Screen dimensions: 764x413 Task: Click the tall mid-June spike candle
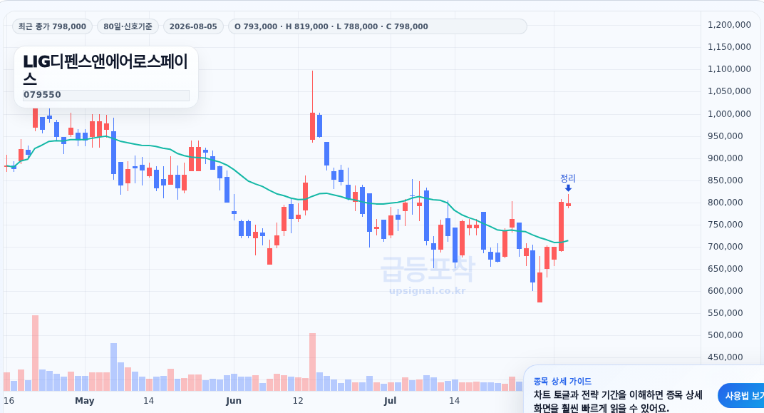coord(312,126)
